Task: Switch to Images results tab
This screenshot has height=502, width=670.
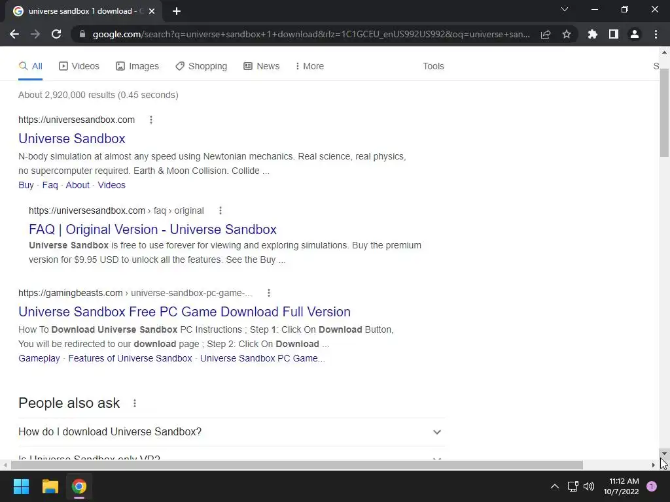Action: click(x=137, y=66)
